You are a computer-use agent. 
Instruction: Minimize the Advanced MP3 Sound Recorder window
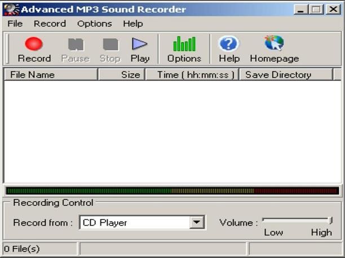click(x=301, y=10)
